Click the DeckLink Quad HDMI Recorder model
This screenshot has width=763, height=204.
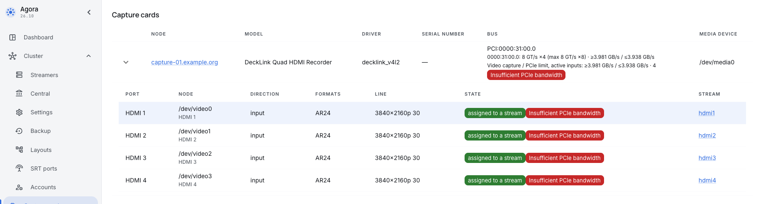pyautogui.click(x=288, y=62)
